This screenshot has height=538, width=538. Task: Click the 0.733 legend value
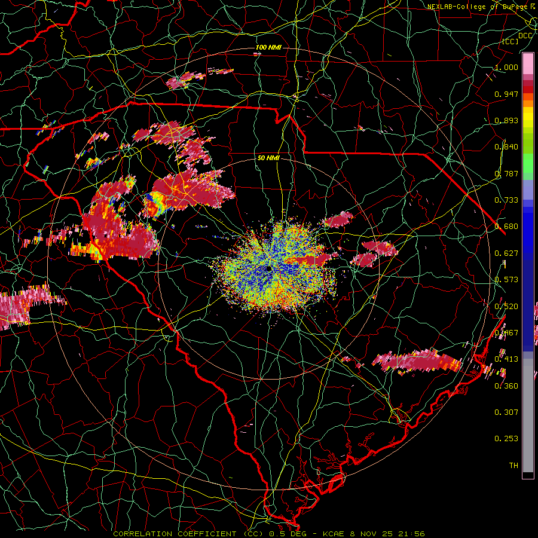coord(506,200)
